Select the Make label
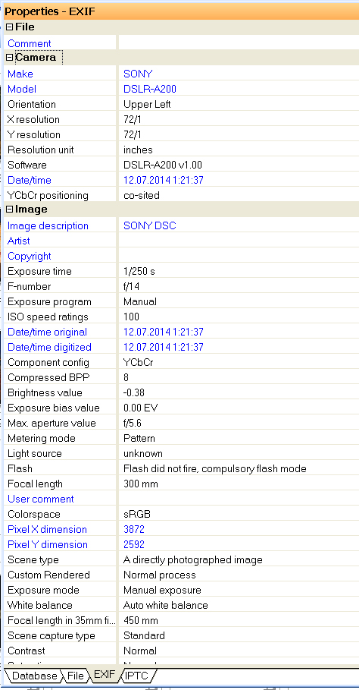The width and height of the screenshot is (359, 690). [x=20, y=74]
